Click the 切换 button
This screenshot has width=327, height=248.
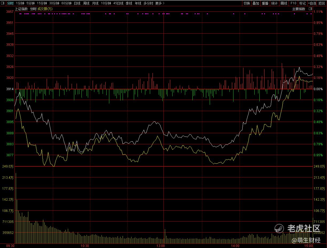tap(247, 3)
